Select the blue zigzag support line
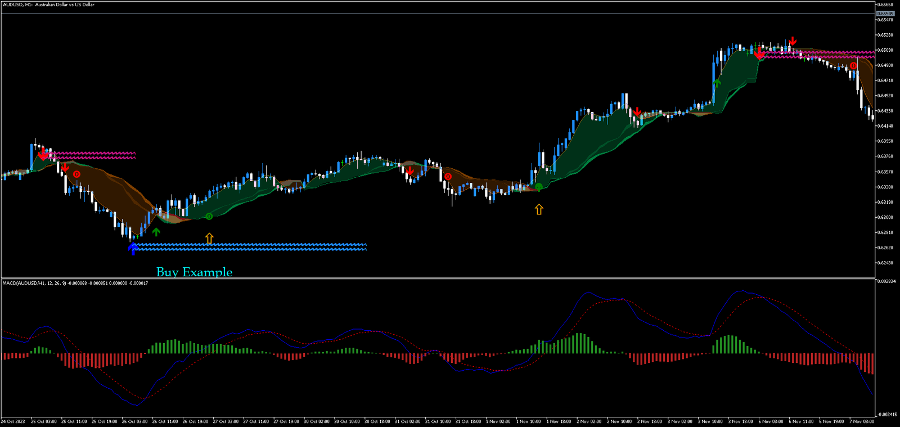The image size is (900, 427). click(x=253, y=246)
